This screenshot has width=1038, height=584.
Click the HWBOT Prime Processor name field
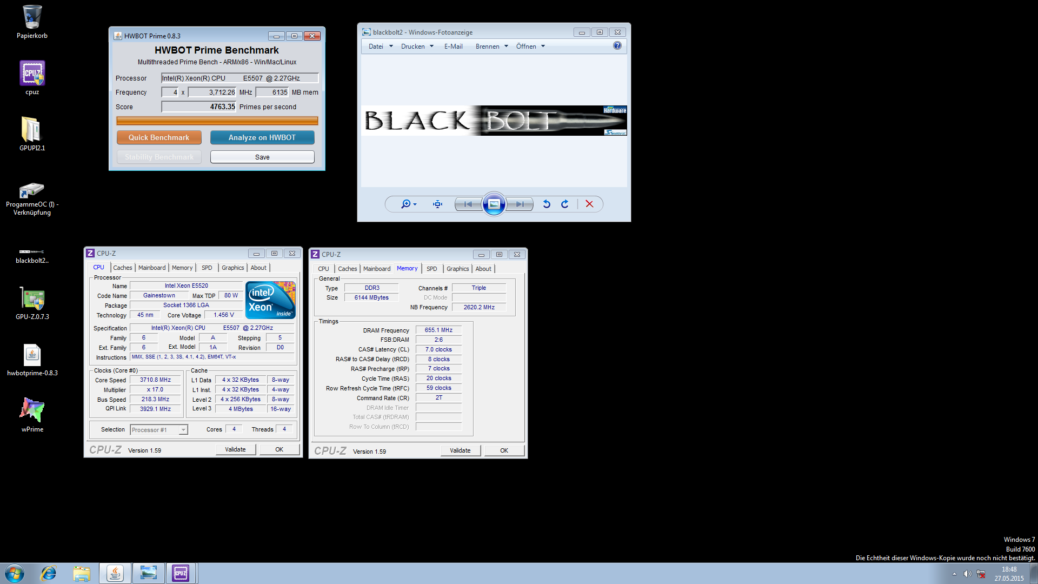[240, 78]
